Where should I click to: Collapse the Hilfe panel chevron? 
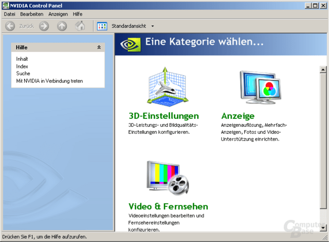click(x=99, y=47)
